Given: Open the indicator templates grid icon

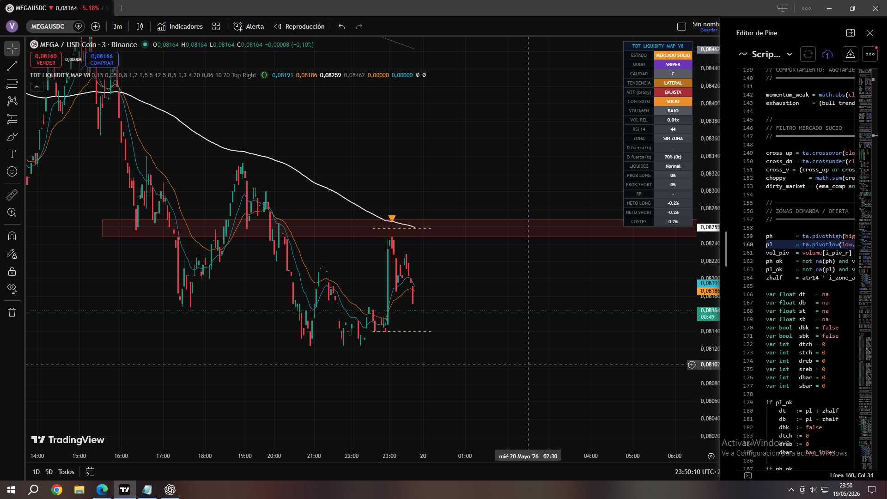Looking at the screenshot, I should pos(216,26).
